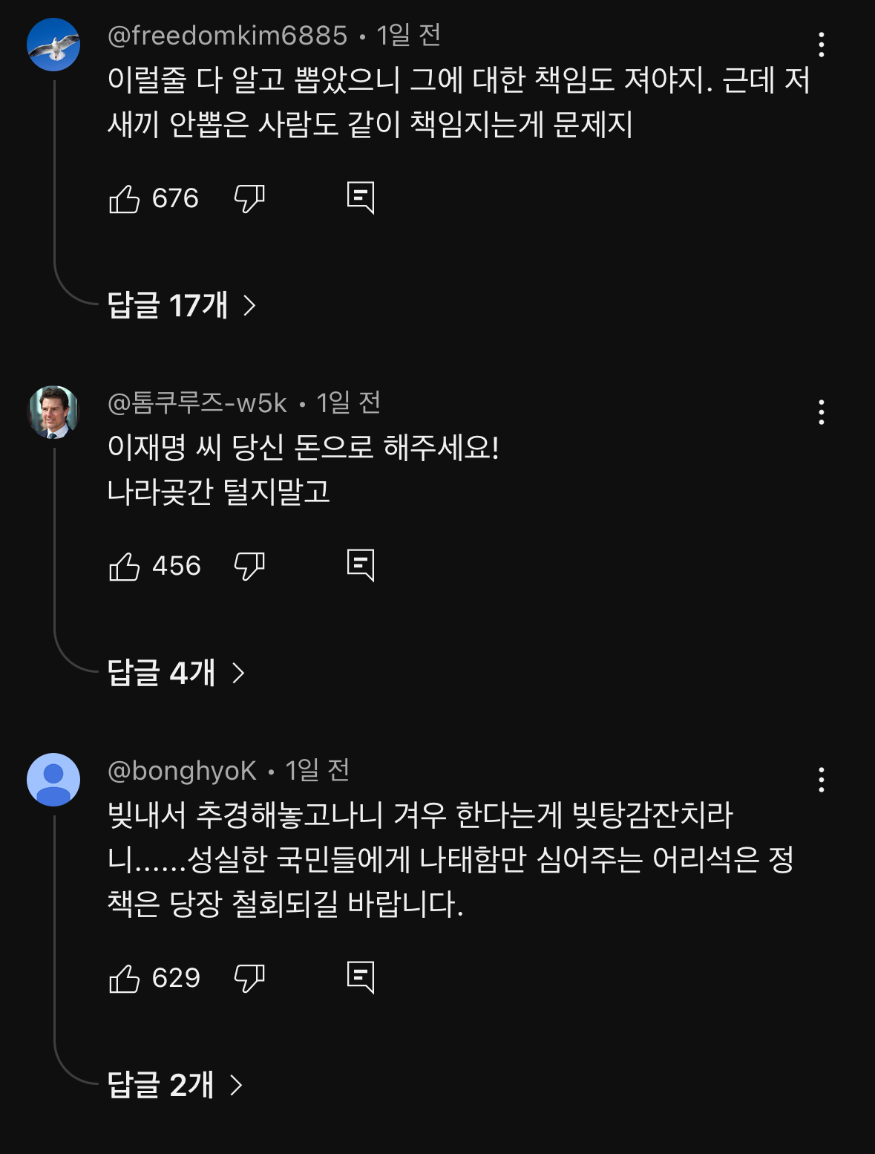The width and height of the screenshot is (875, 1154).
Task: Open more options for @freedomkim6885 comment
Action: click(x=821, y=45)
